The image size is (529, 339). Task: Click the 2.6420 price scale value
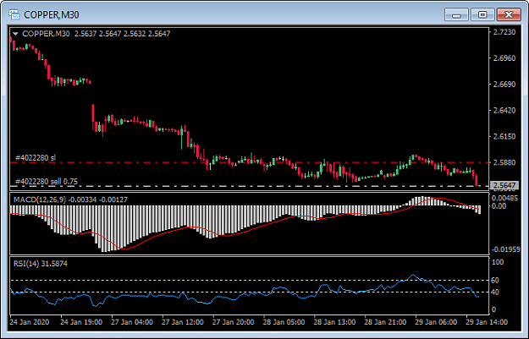[x=504, y=111]
